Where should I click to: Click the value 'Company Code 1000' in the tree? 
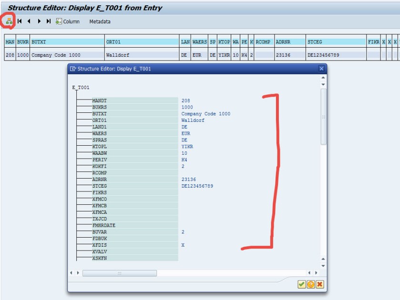[x=206, y=114]
